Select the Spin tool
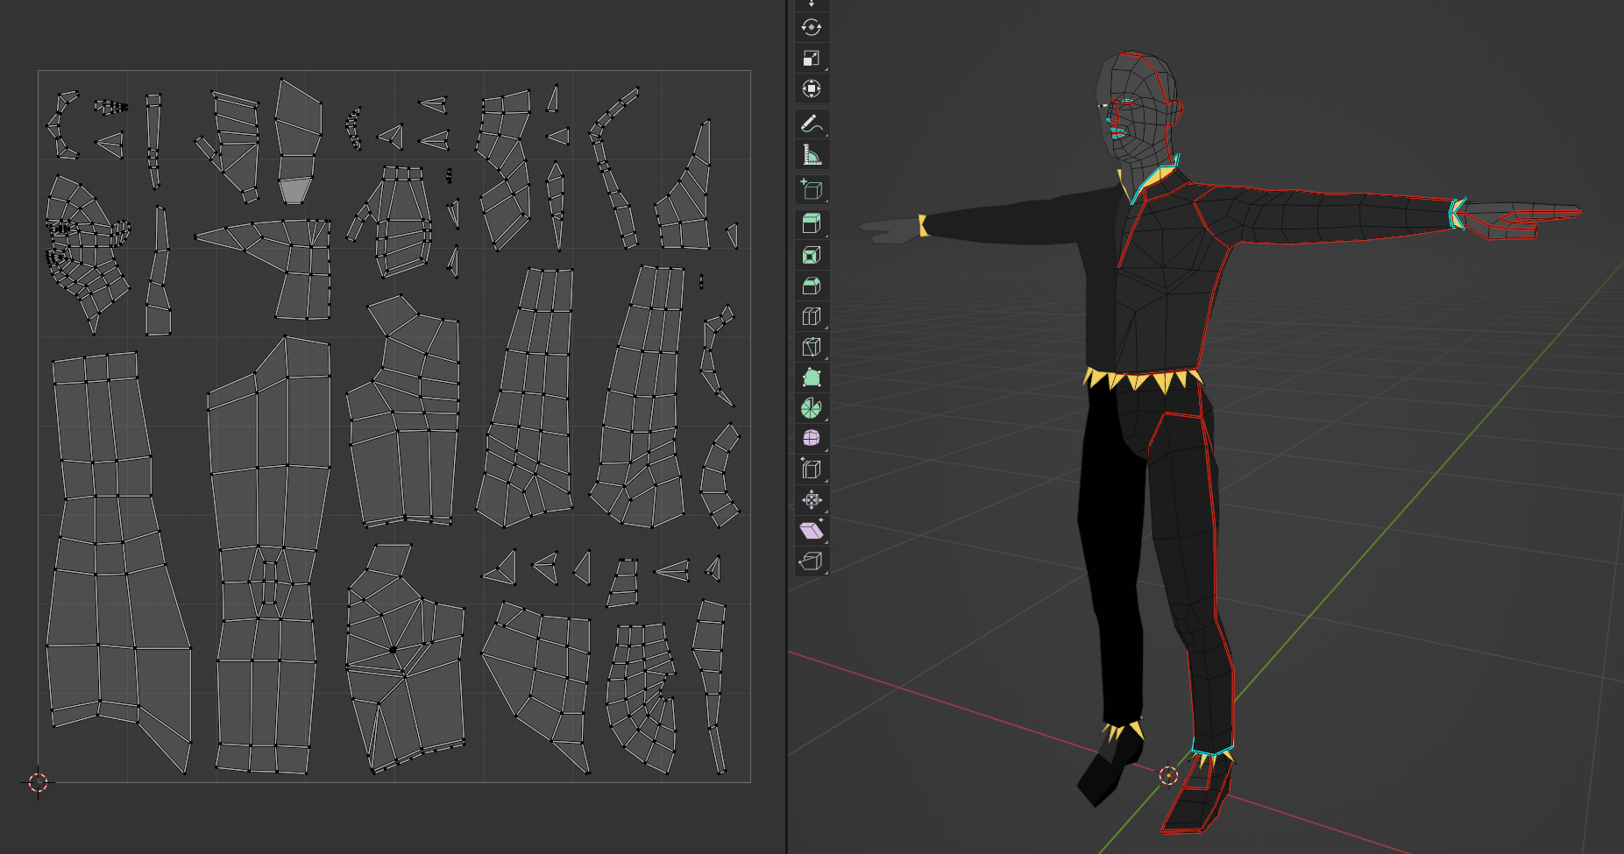This screenshot has height=854, width=1624. click(x=812, y=409)
